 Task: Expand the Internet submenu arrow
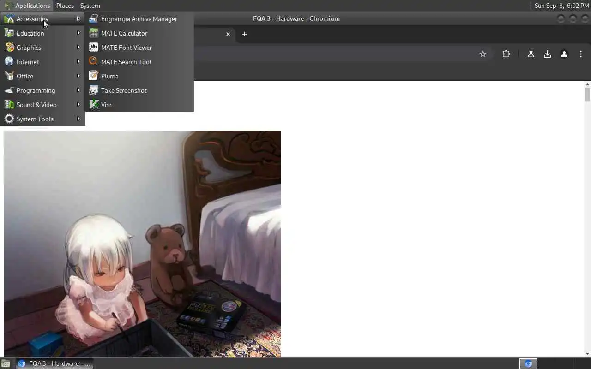pyautogui.click(x=78, y=62)
